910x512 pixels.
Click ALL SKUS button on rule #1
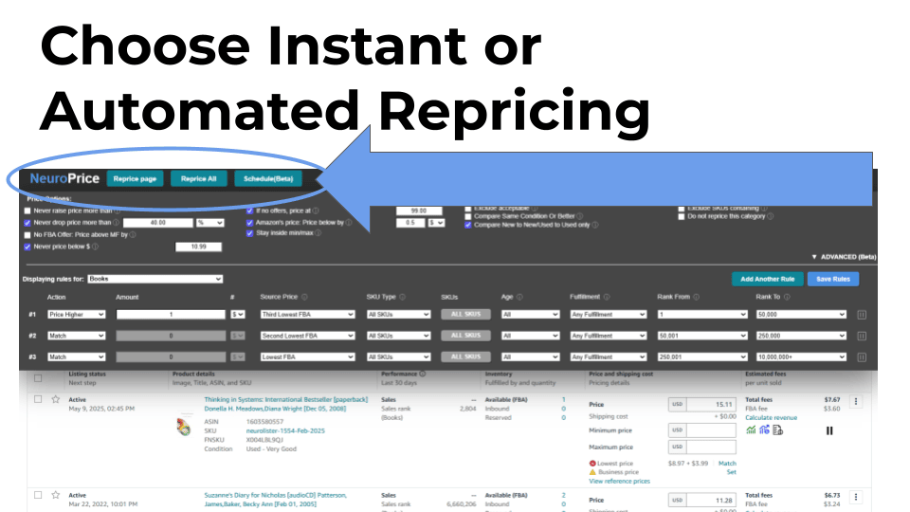pyautogui.click(x=465, y=314)
